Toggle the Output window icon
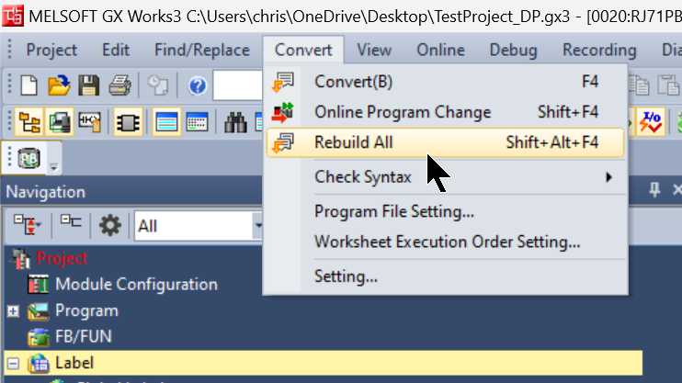Viewport: 682px width, 383px height. click(x=166, y=122)
